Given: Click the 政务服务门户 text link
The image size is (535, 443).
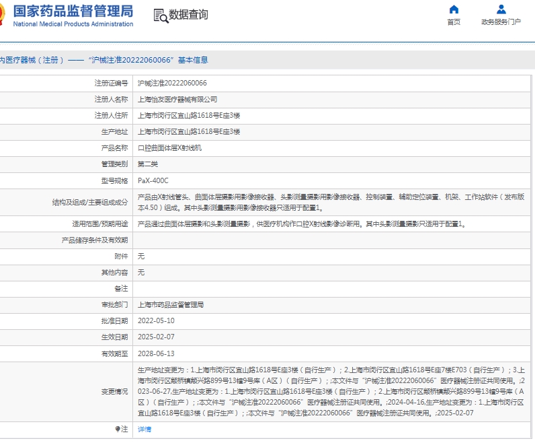Looking at the screenshot, I should 501,22.
